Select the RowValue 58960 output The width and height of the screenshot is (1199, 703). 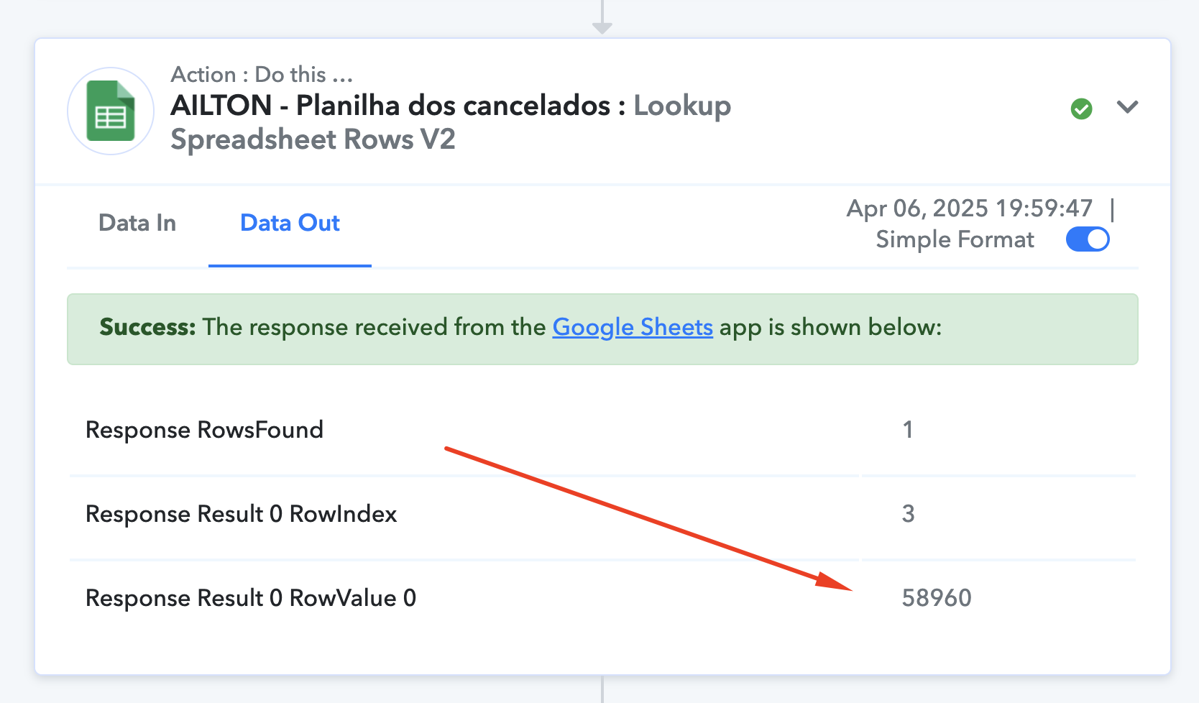[x=937, y=598]
